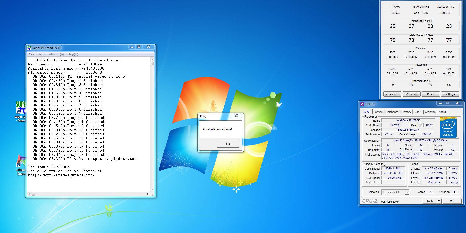Screen dimensions: 466x233
Task: Minimize the CPU-Z window
Action: click(x=441, y=103)
